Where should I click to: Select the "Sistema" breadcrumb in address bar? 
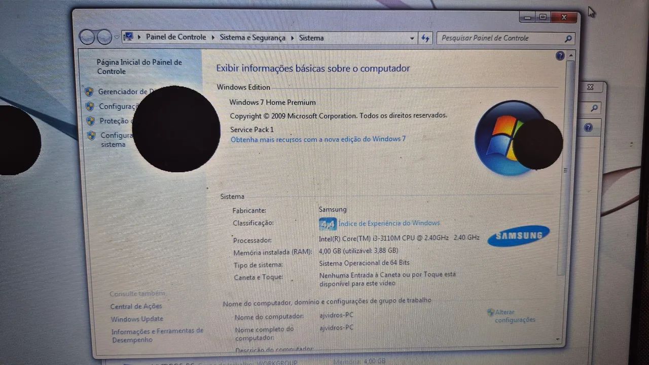[x=311, y=38]
